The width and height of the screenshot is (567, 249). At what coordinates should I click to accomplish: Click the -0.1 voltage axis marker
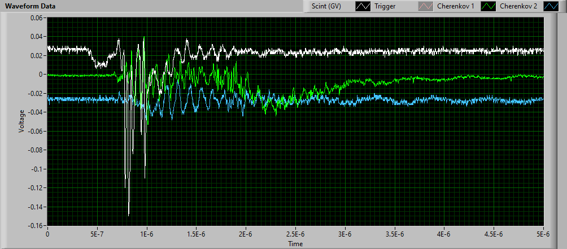37,169
